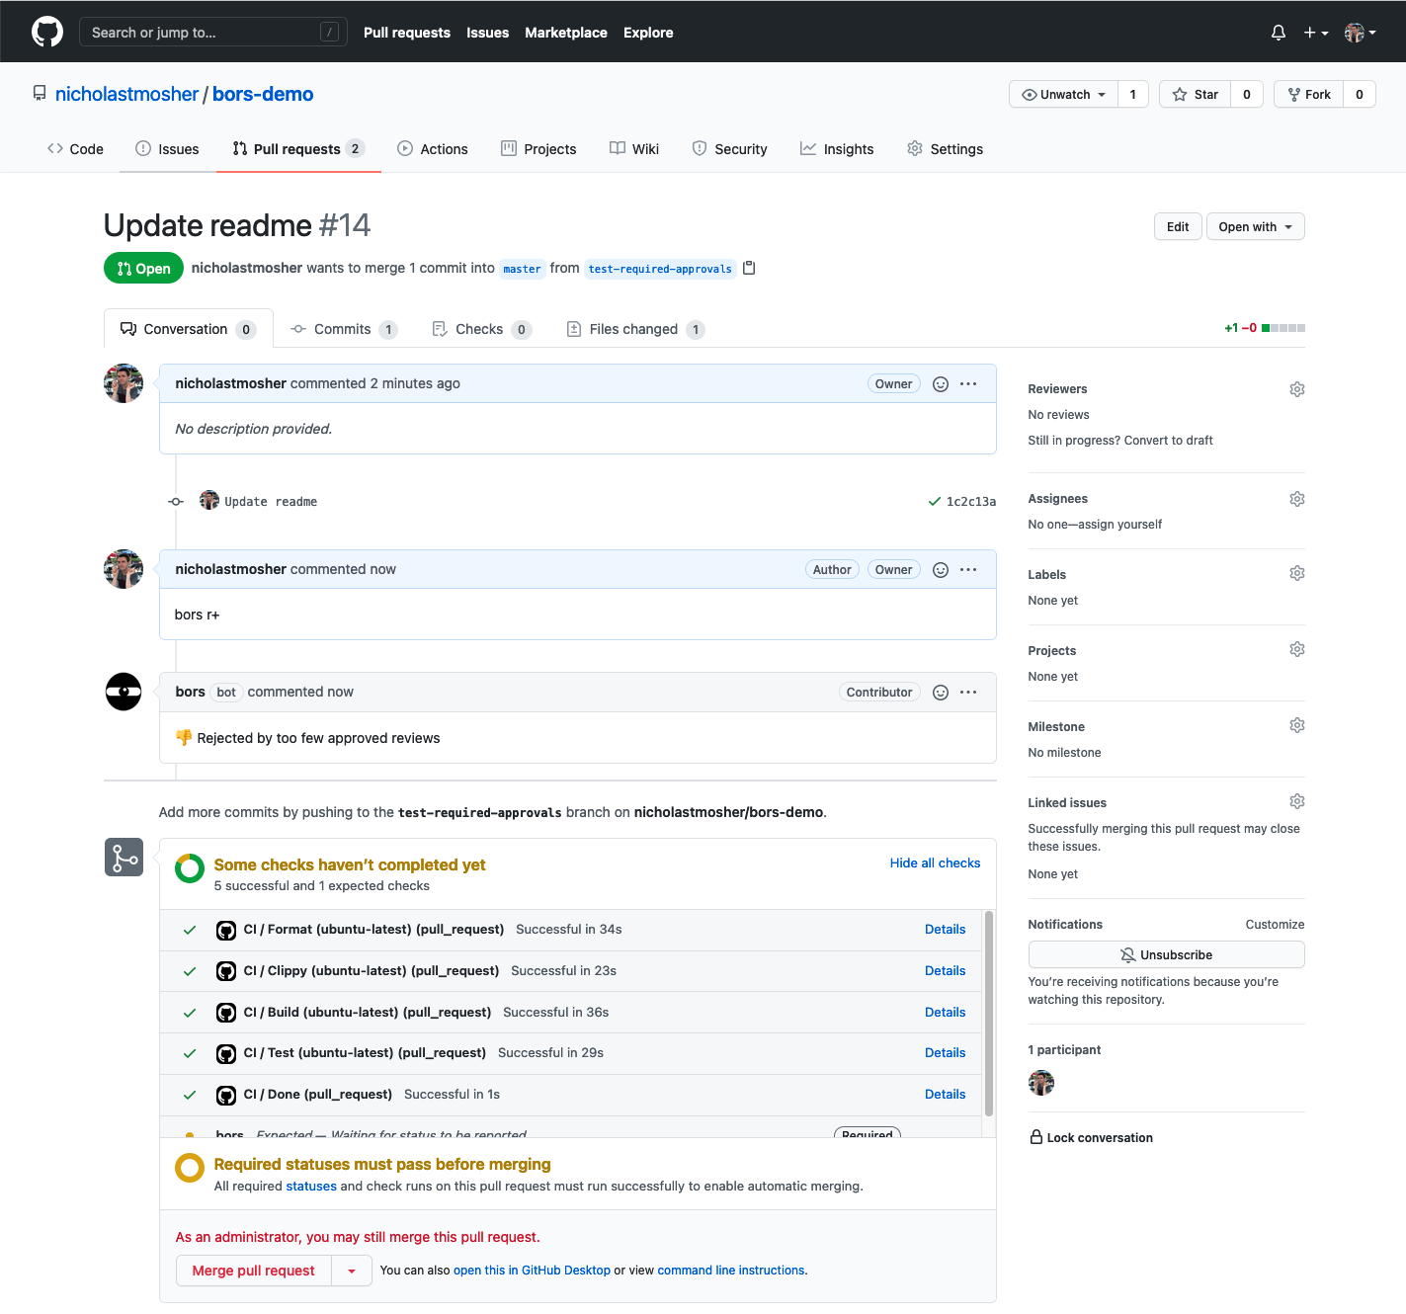Image resolution: width=1406 pixels, height=1314 pixels.
Task: Switch to the Files changed tab
Action: click(x=632, y=329)
